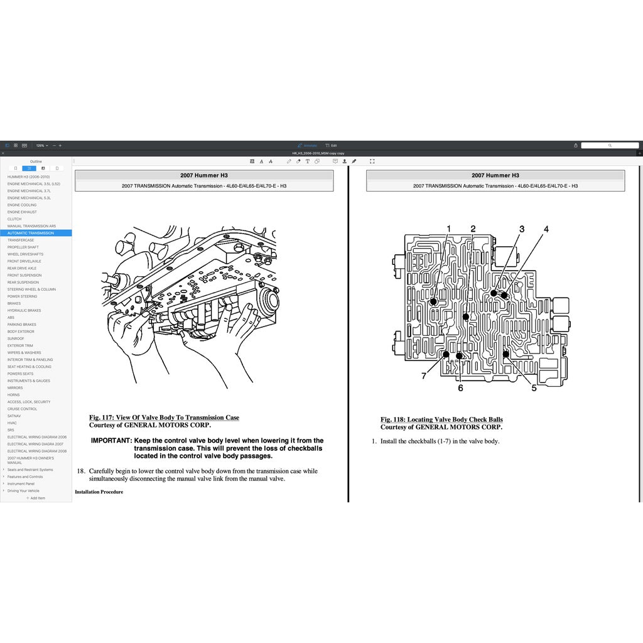The image size is (643, 643).
Task: Toggle the left sidebar panel
Action: pyautogui.click(x=8, y=146)
